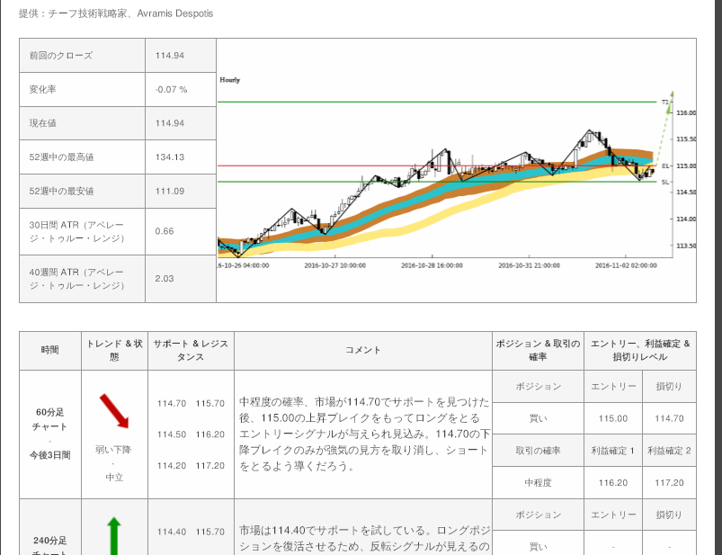Click the 114.40 support level in 240分足 row
Viewport: 722px width, 555px height.
pos(172,532)
